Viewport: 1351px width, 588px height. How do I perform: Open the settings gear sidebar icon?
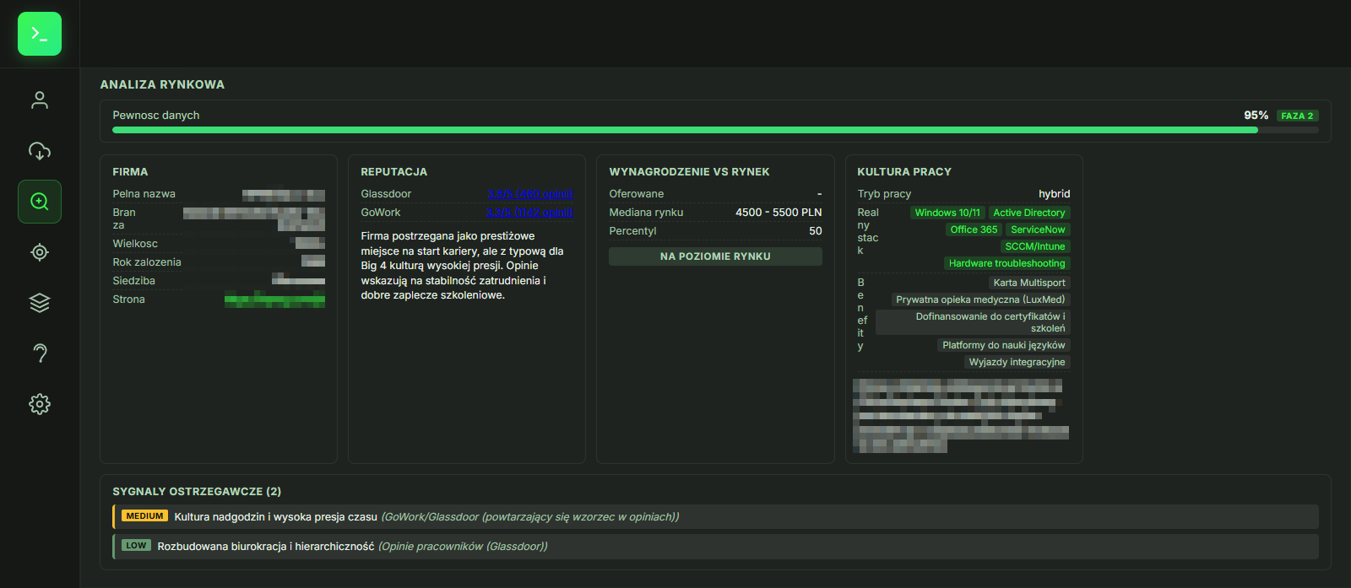pos(40,404)
